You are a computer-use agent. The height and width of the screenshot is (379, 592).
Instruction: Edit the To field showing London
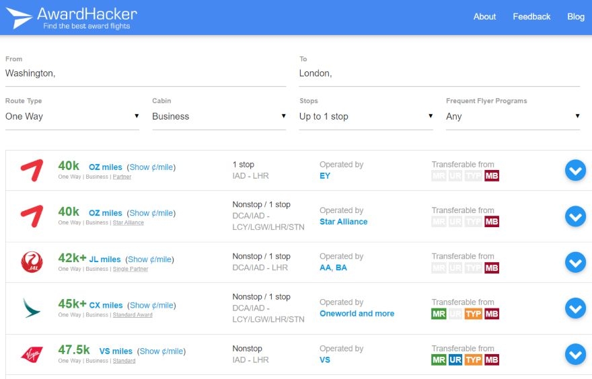coord(439,73)
